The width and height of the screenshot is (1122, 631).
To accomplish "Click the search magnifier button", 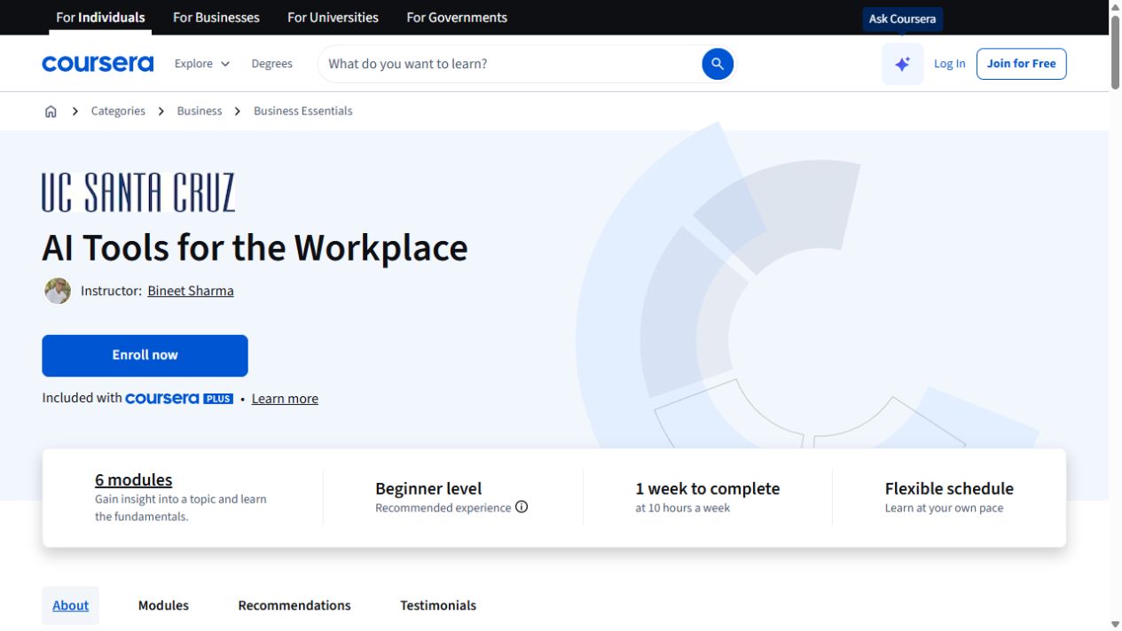I will pyautogui.click(x=718, y=64).
